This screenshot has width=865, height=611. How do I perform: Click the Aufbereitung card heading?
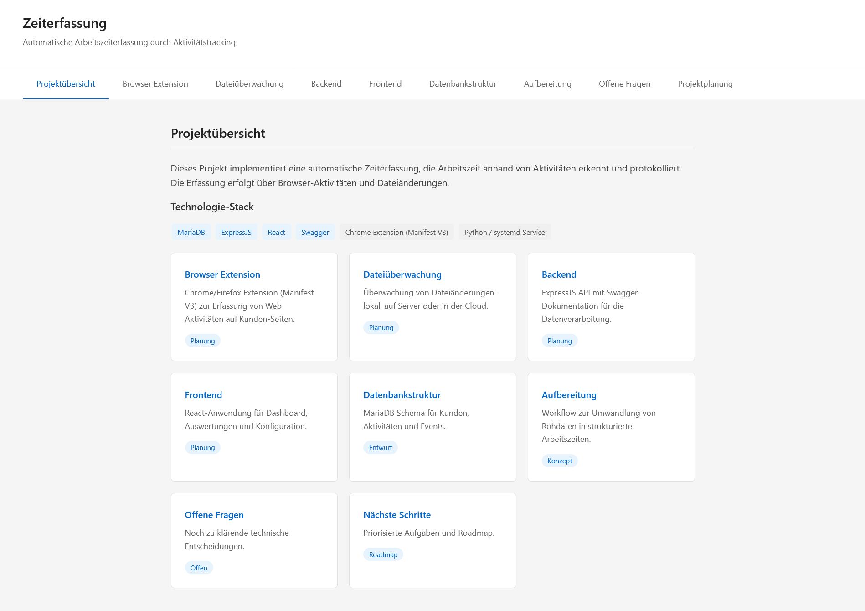[569, 395]
